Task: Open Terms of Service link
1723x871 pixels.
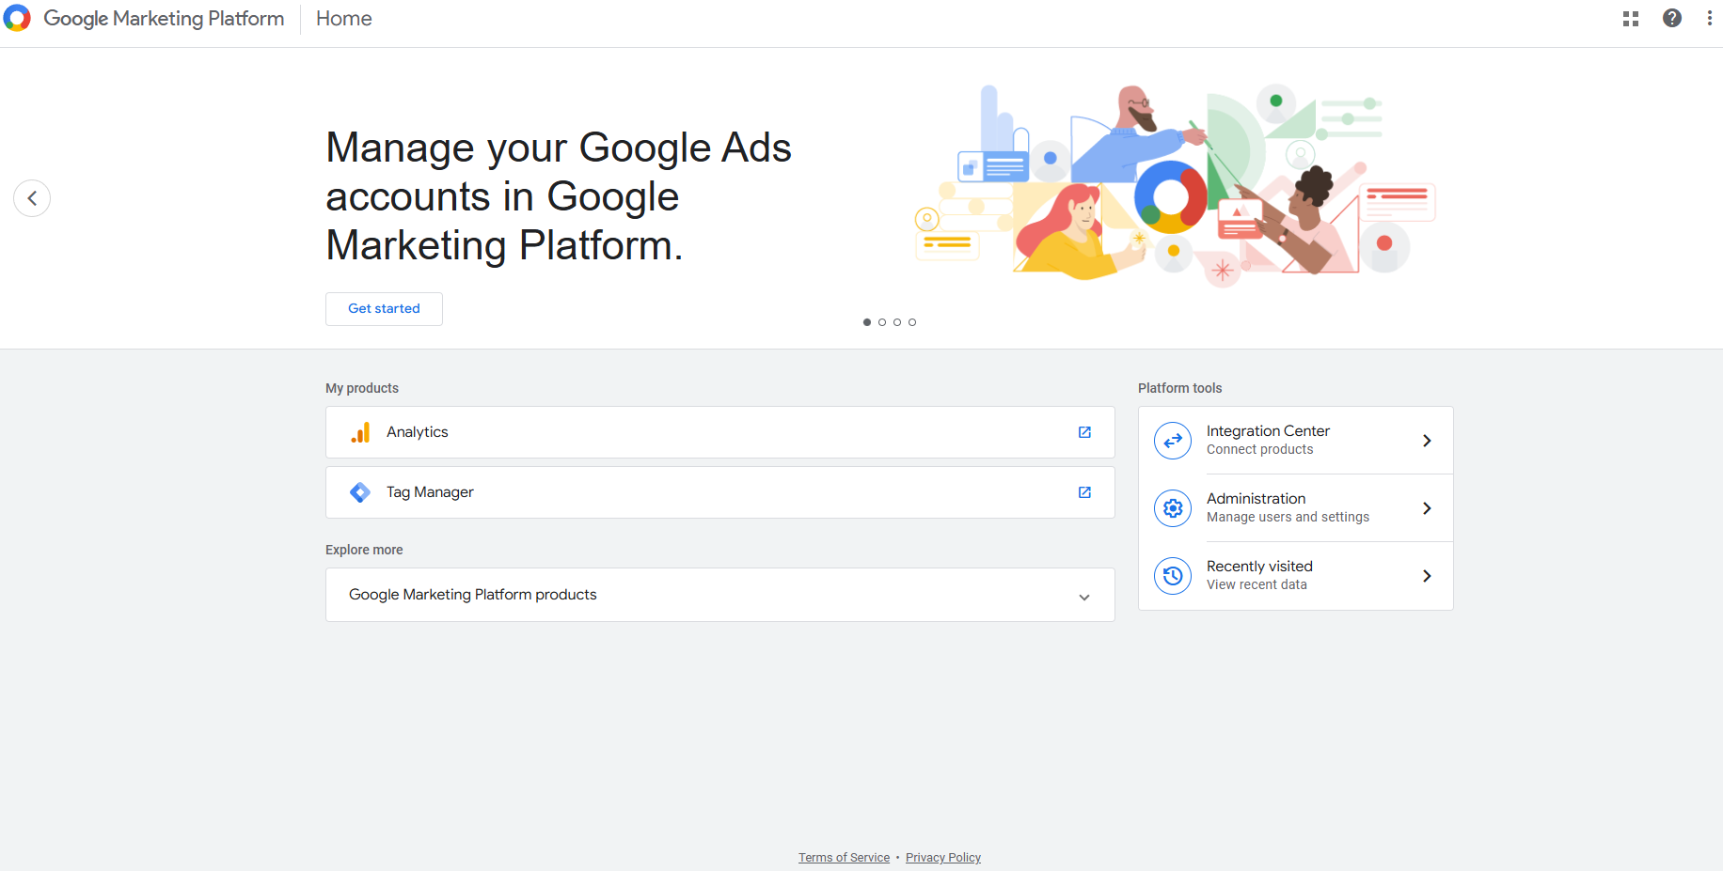Action: (x=844, y=858)
